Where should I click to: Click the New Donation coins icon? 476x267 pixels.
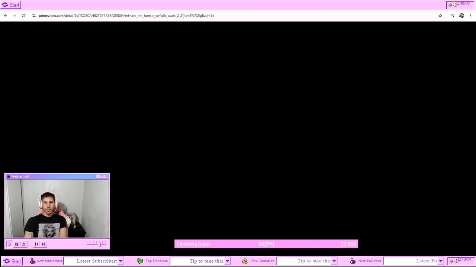pyautogui.click(x=245, y=261)
